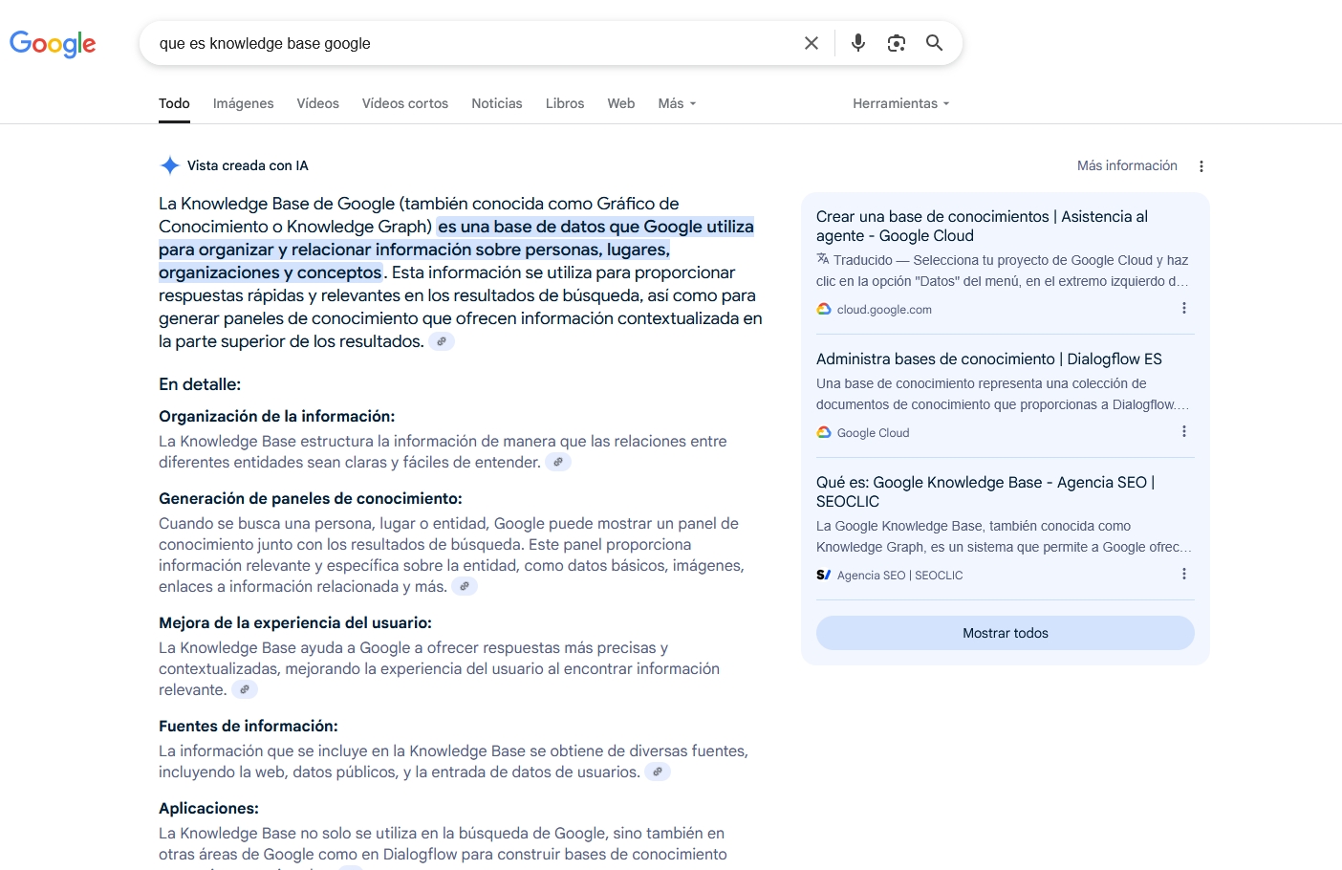The image size is (1342, 870).
Task: Click the magnifying glass search button
Action: 935,43
